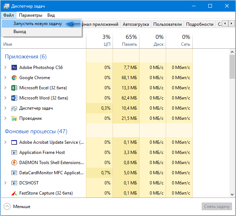Click the Microsoft Excel process icon
Image resolution: width=236 pixels, height=216 pixels.
(x=14, y=88)
